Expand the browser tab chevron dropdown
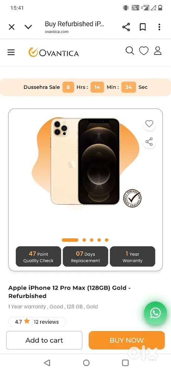The width and height of the screenshot is (171, 372). click(28, 27)
